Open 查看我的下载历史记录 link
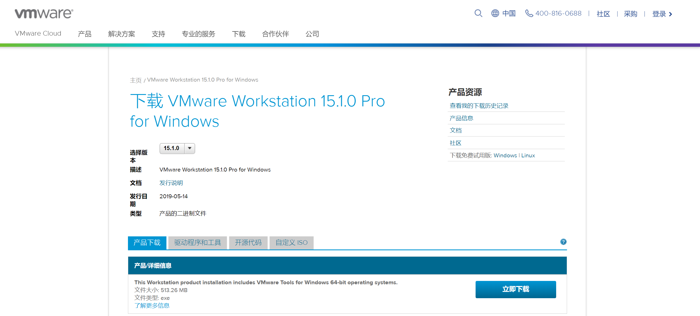This screenshot has width=700, height=316. pos(479,106)
